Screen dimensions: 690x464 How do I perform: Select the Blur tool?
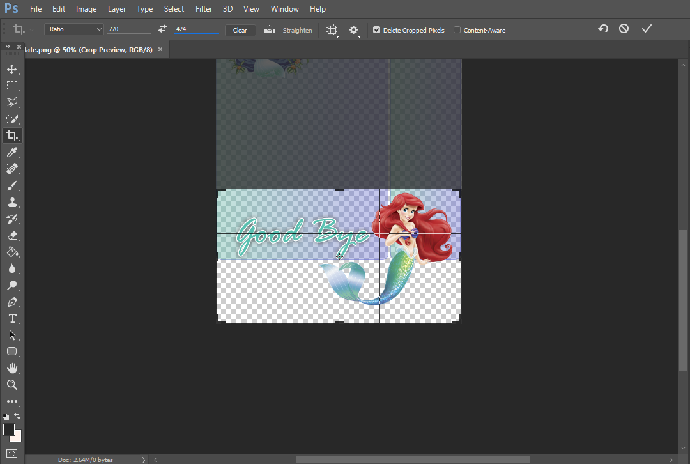(x=12, y=268)
